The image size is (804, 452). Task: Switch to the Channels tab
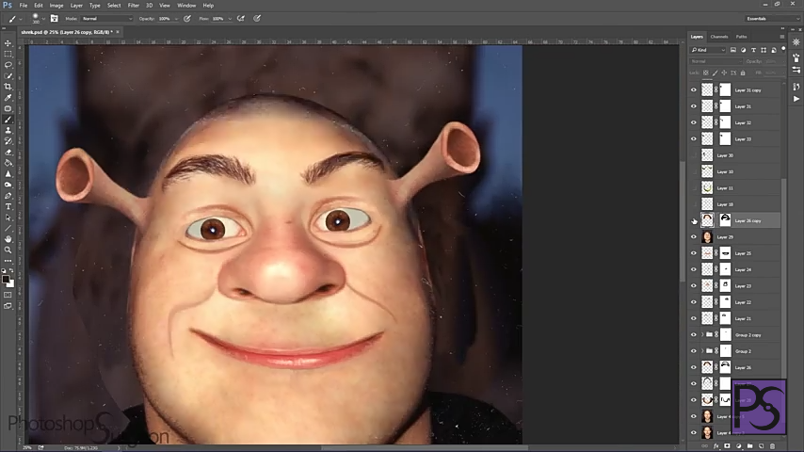tap(719, 37)
